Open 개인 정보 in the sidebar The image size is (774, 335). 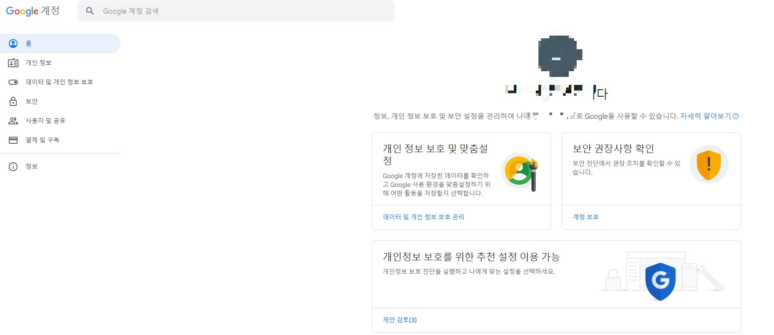click(60, 63)
